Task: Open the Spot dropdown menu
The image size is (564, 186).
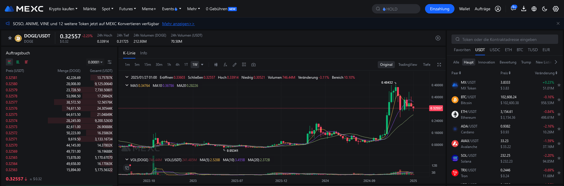Action: point(108,9)
